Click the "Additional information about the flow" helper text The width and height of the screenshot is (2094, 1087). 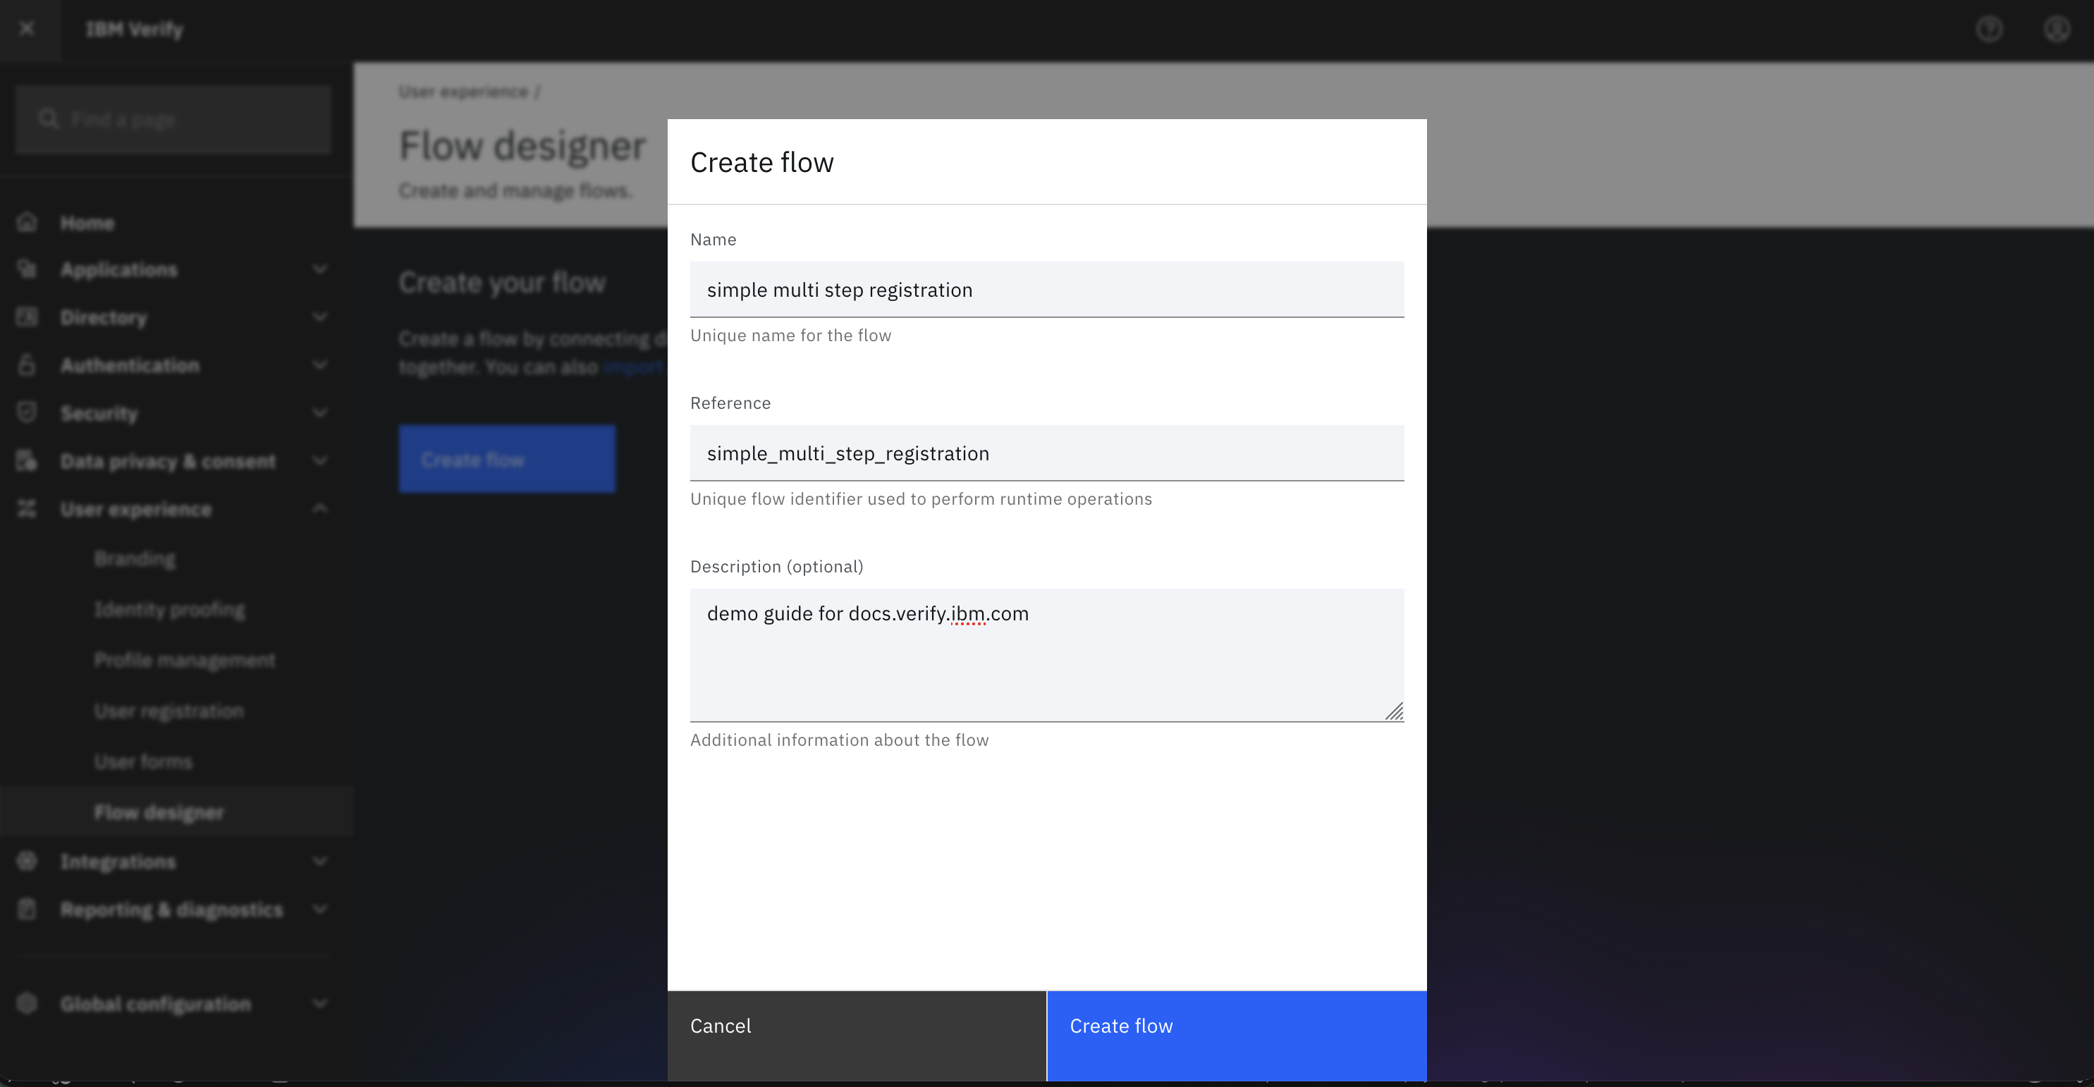tap(839, 740)
